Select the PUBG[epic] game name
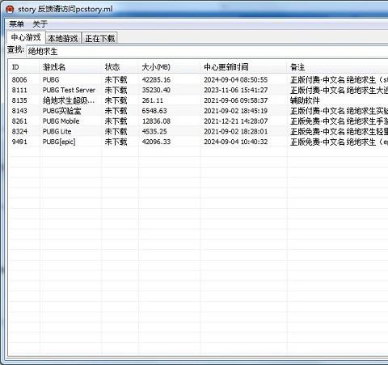This screenshot has height=365, width=388. [x=59, y=142]
